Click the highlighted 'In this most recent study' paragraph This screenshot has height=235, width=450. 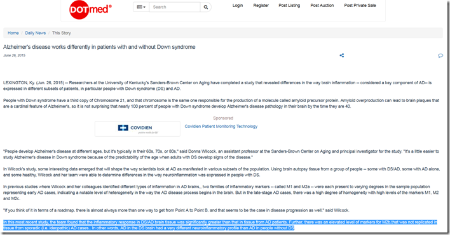pyautogui.click(x=220, y=225)
